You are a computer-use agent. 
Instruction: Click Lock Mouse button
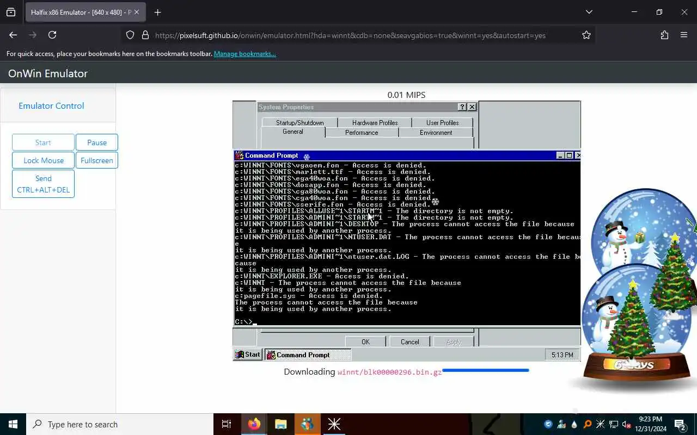(x=44, y=160)
